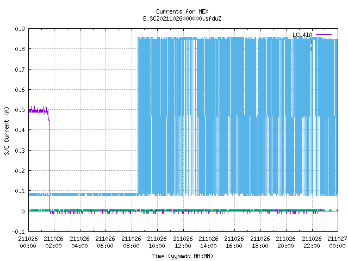The width and height of the screenshot is (348, 261).
Task: Click the 'Time (yymmdd HH:MM)' axis label
Action: tap(182, 256)
